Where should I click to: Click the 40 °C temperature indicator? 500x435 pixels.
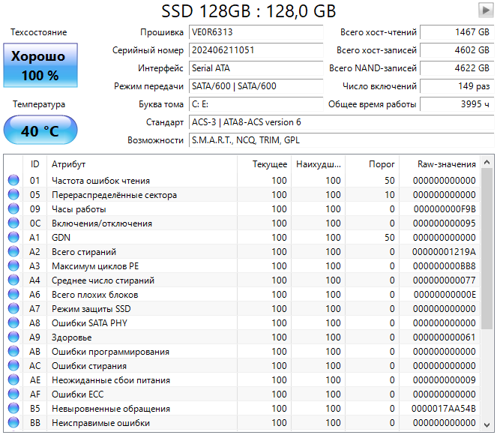[x=40, y=130]
